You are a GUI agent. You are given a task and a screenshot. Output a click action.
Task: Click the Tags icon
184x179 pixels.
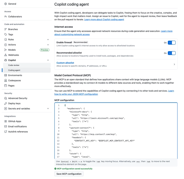[x=5, y=35]
